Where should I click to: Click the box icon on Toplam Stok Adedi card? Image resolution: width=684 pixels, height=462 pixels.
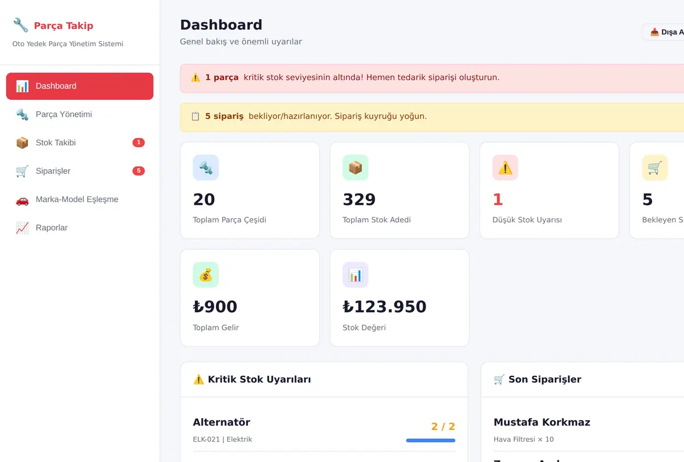[x=356, y=167]
